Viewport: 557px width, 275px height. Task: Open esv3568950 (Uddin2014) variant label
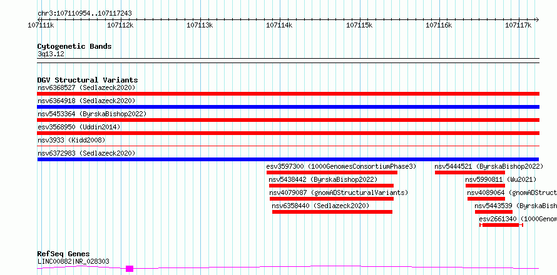(79, 127)
